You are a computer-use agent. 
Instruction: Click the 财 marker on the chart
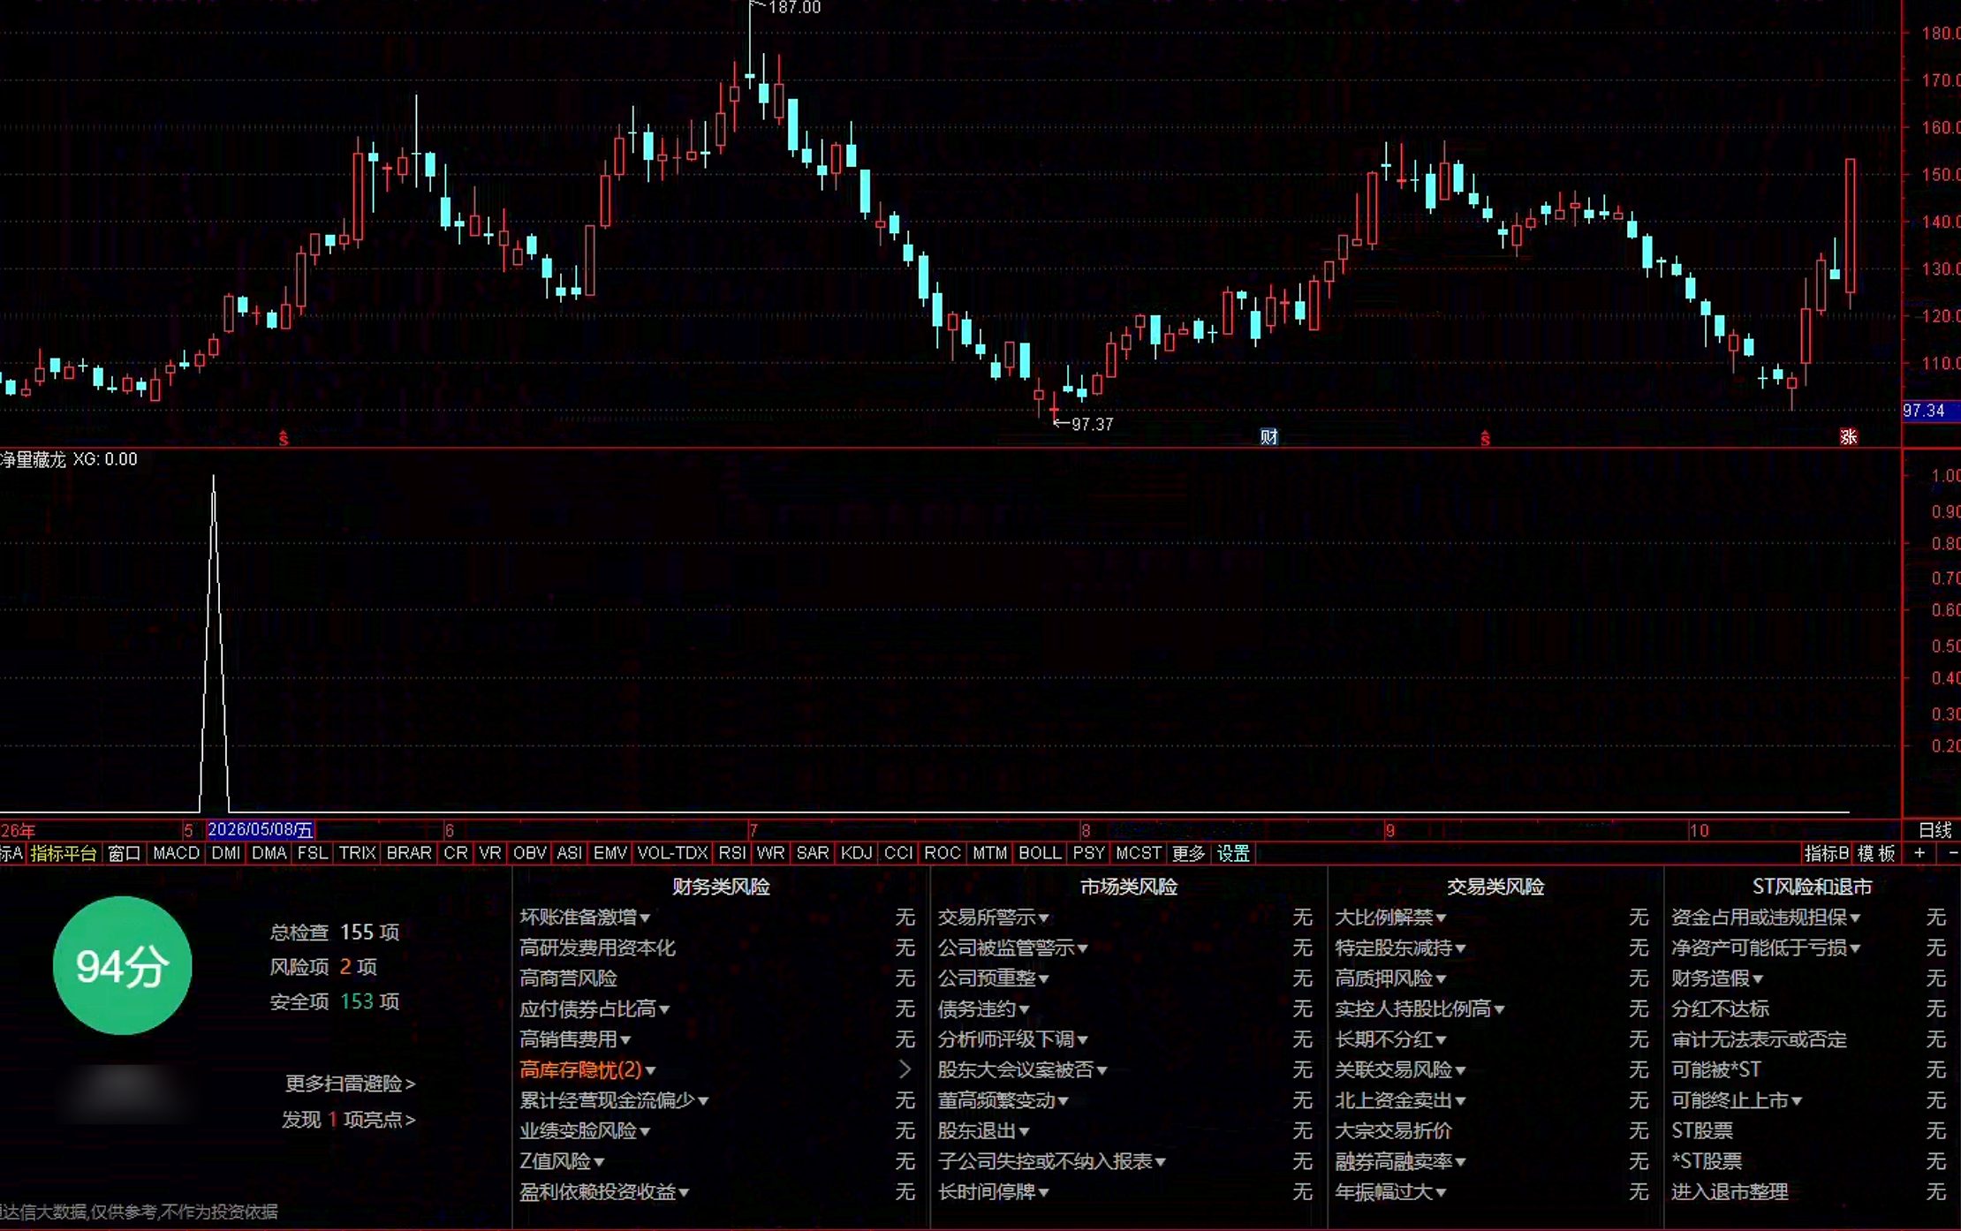tap(1268, 436)
